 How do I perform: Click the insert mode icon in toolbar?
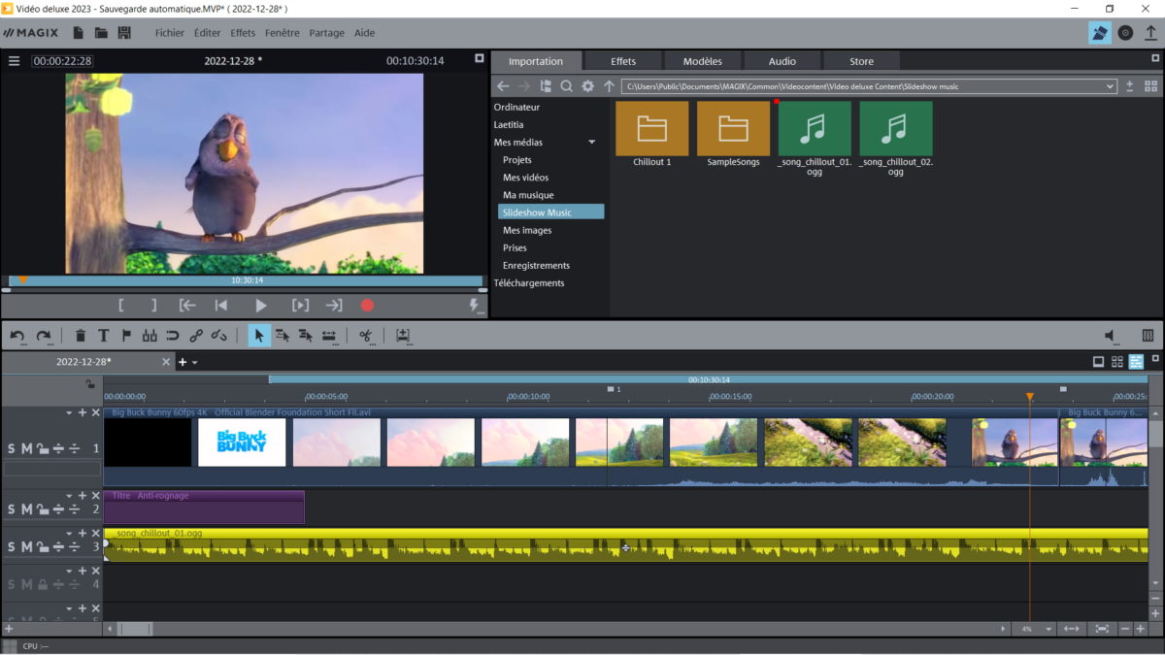(x=403, y=336)
